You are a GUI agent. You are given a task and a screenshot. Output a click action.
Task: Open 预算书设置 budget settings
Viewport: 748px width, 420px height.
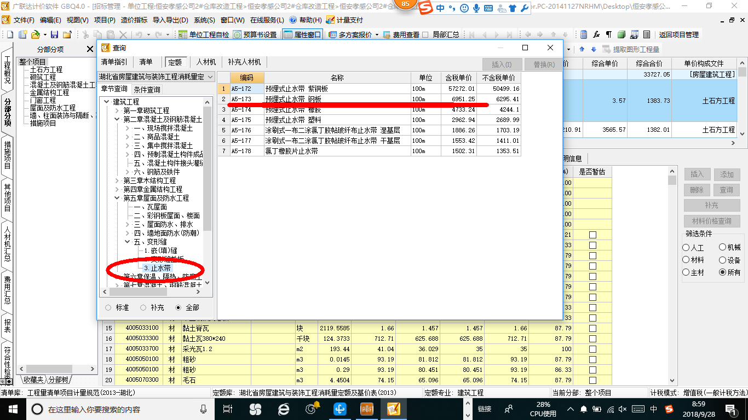pyautogui.click(x=255, y=34)
